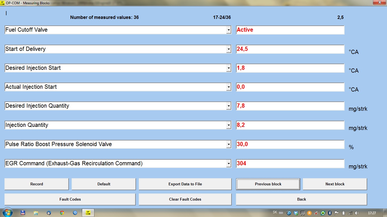Open the volume speaker icon
The width and height of the screenshot is (387, 217).
pos(357,213)
